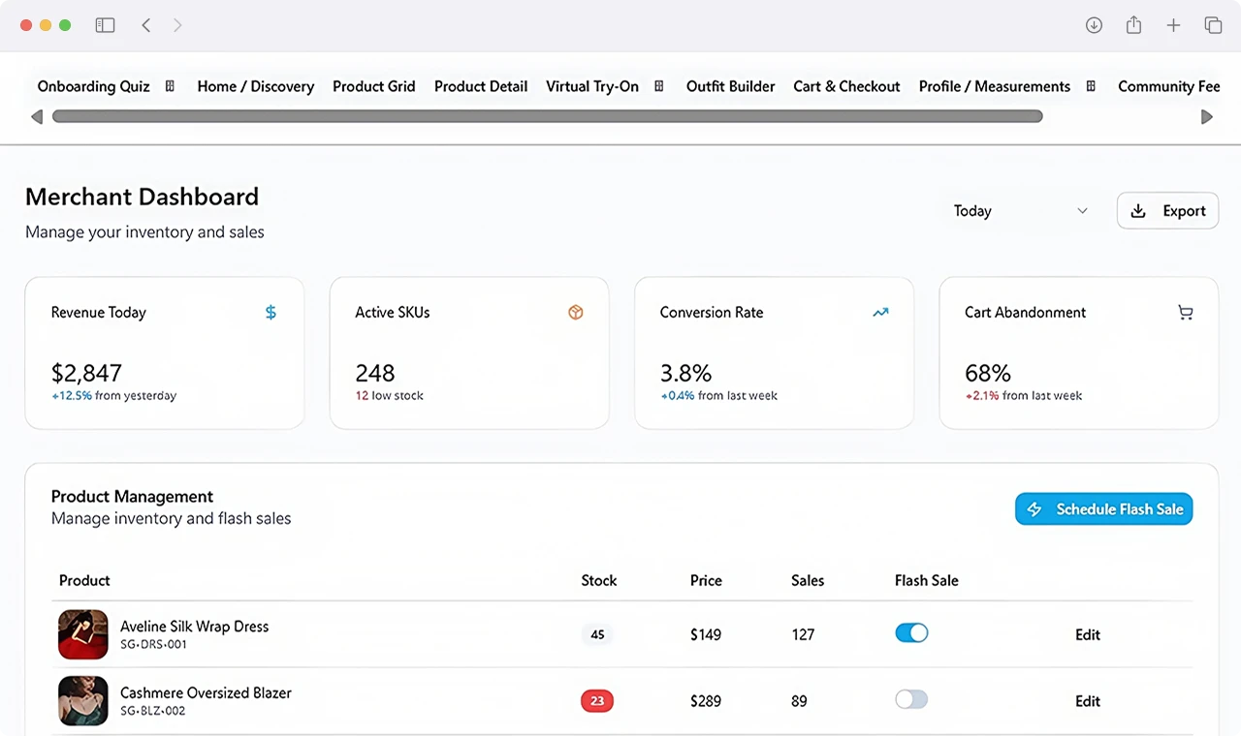This screenshot has height=736, width=1241.
Task: Click the 89 sales value
Action: [x=799, y=701]
